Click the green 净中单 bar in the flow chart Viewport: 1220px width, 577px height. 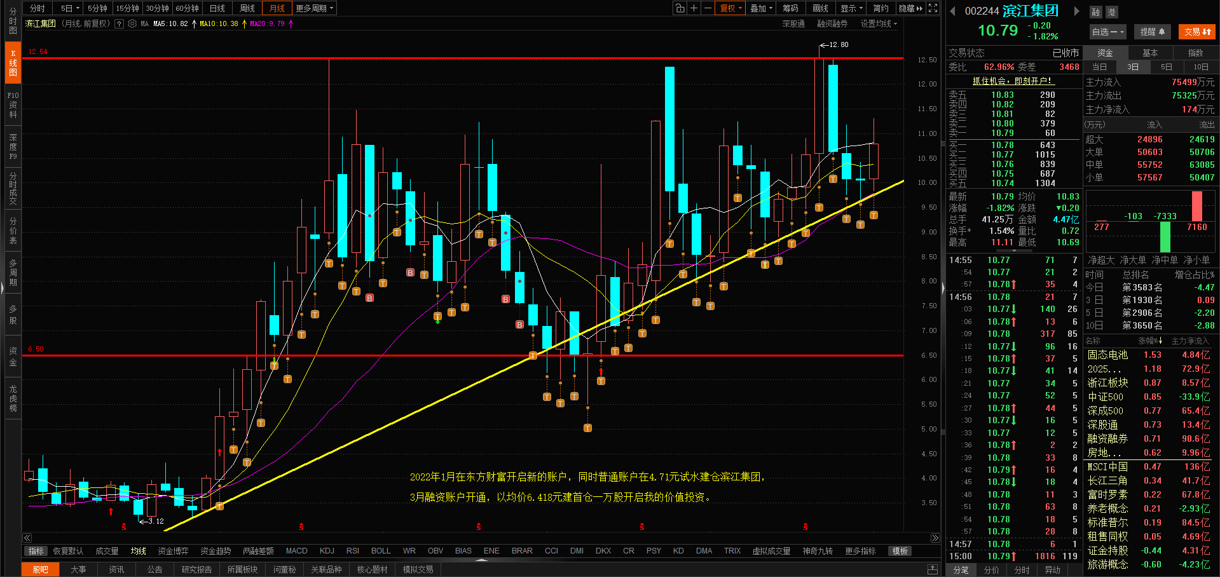pyautogui.click(x=1165, y=236)
